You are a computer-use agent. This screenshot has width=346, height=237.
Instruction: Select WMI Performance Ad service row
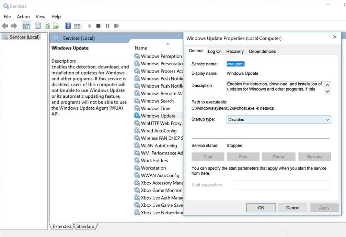[x=159, y=153]
